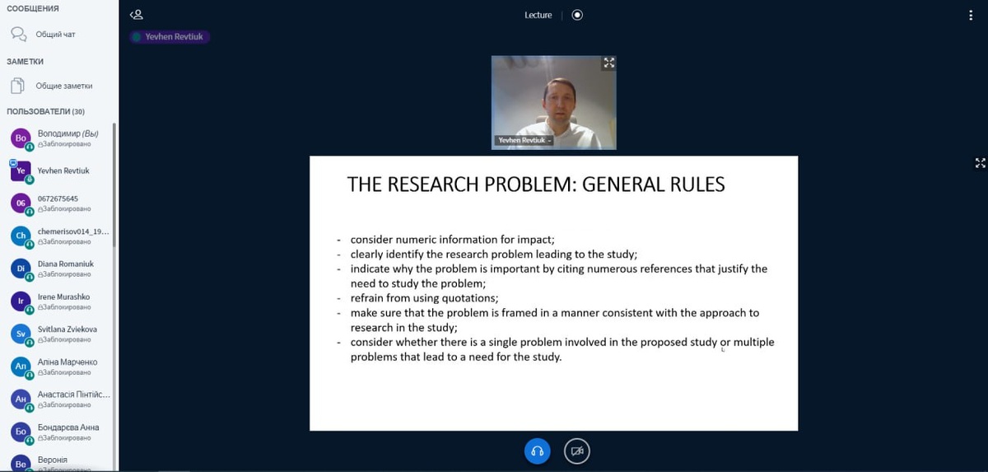Click the Lecture meeting title
988x472 pixels.
pyautogui.click(x=538, y=15)
